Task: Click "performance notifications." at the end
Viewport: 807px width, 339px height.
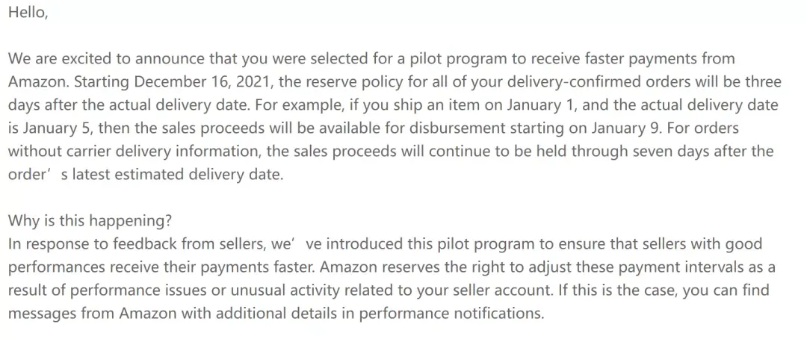Action: click(x=451, y=314)
